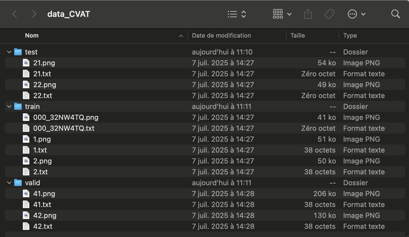Click the 42.png file icon
This screenshot has width=409, height=237.
[26, 215]
